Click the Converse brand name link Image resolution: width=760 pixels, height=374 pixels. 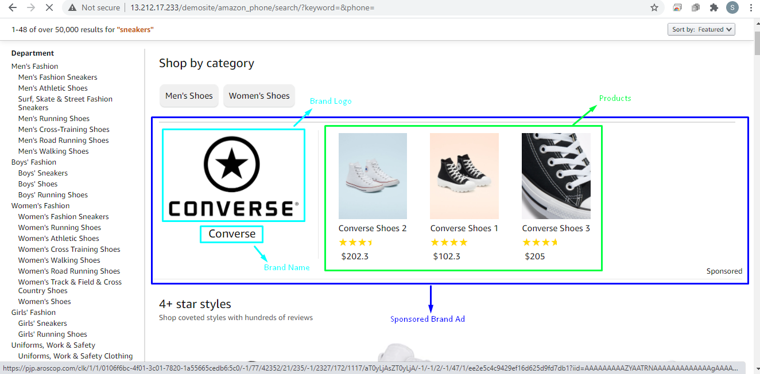click(232, 234)
